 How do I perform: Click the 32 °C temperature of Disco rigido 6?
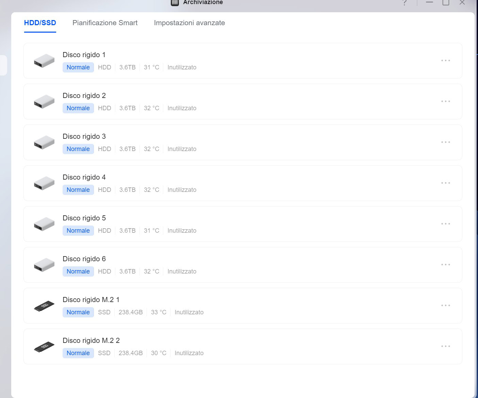(x=151, y=271)
